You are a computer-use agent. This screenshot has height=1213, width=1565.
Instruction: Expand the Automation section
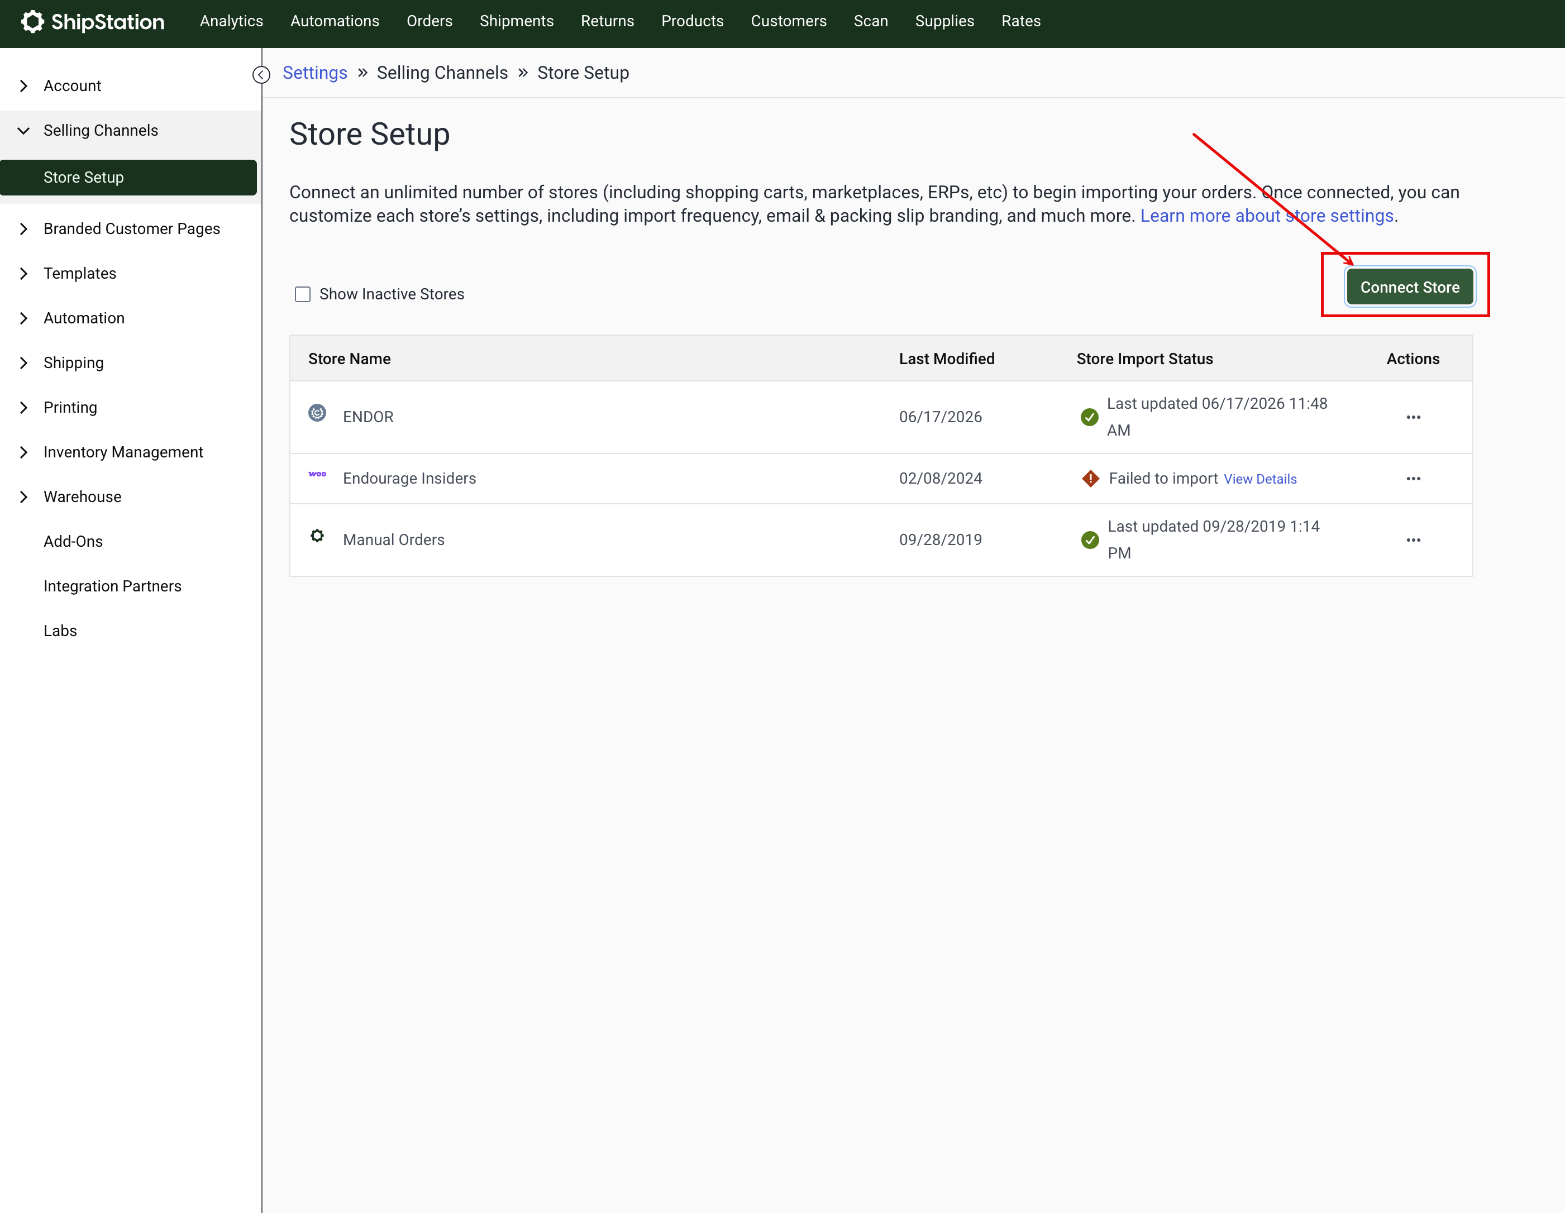point(23,318)
